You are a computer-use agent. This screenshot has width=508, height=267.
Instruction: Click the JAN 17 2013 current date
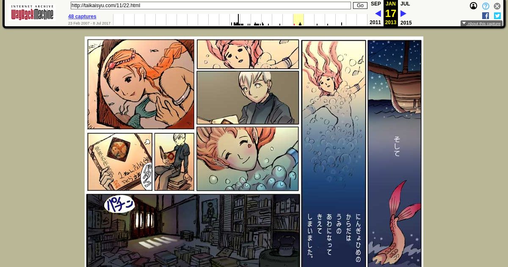pyautogui.click(x=391, y=13)
